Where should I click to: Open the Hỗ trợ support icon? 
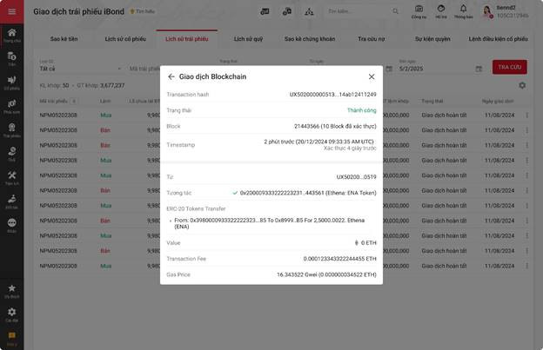pyautogui.click(x=441, y=11)
